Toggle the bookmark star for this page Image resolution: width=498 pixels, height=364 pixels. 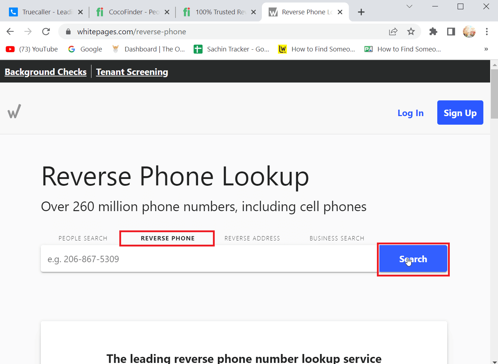pyautogui.click(x=411, y=31)
